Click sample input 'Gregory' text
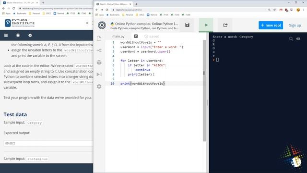The width and height of the screenshot is (307, 173). click(35, 123)
